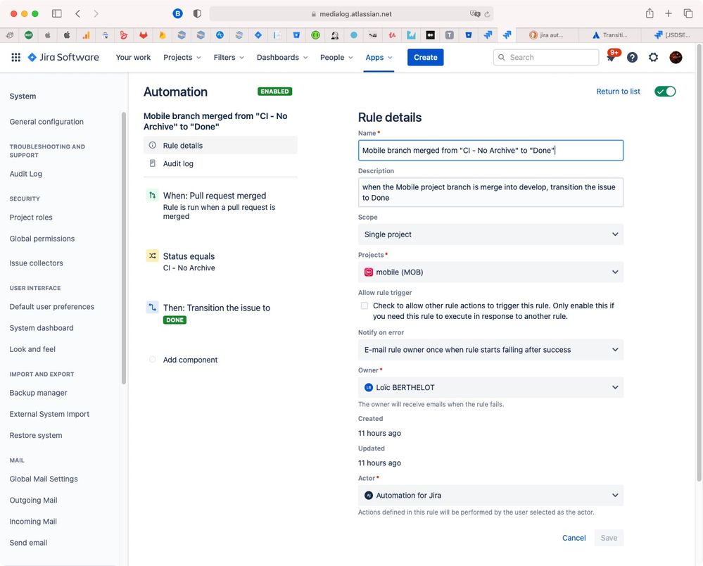Screen dimensions: 703x566
Task: Open Outgoing Mail in sidebar
Action: 34,500
